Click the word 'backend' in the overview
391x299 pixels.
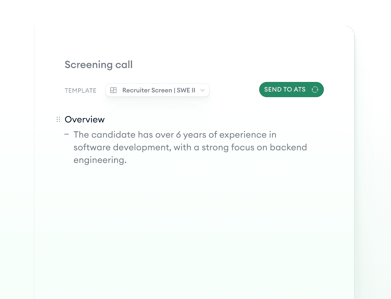click(288, 147)
